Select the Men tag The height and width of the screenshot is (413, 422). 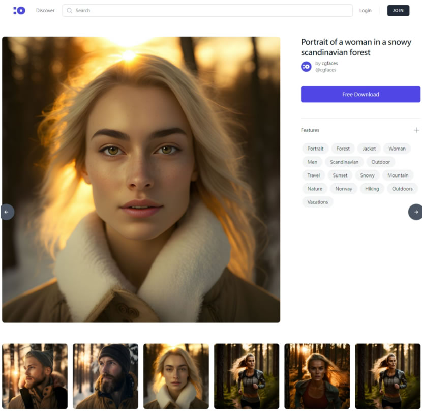tap(312, 162)
